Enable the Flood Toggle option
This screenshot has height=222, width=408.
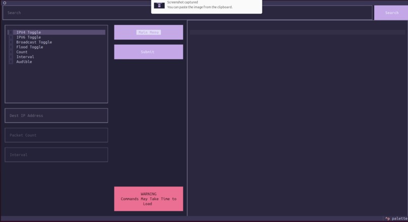[11, 47]
